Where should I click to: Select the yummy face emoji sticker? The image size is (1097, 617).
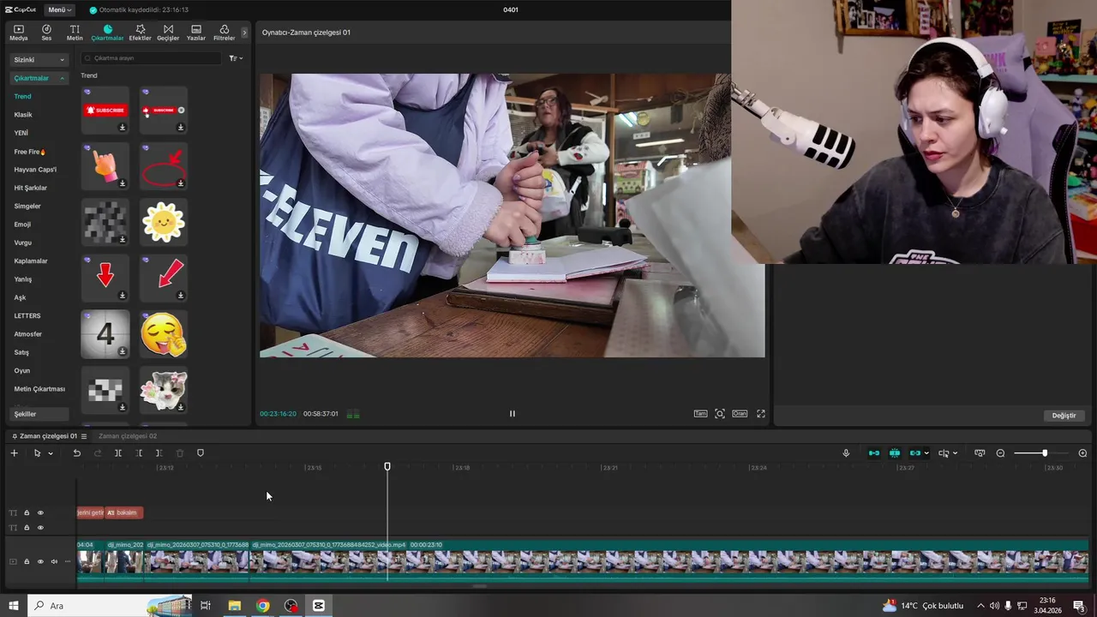point(164,334)
